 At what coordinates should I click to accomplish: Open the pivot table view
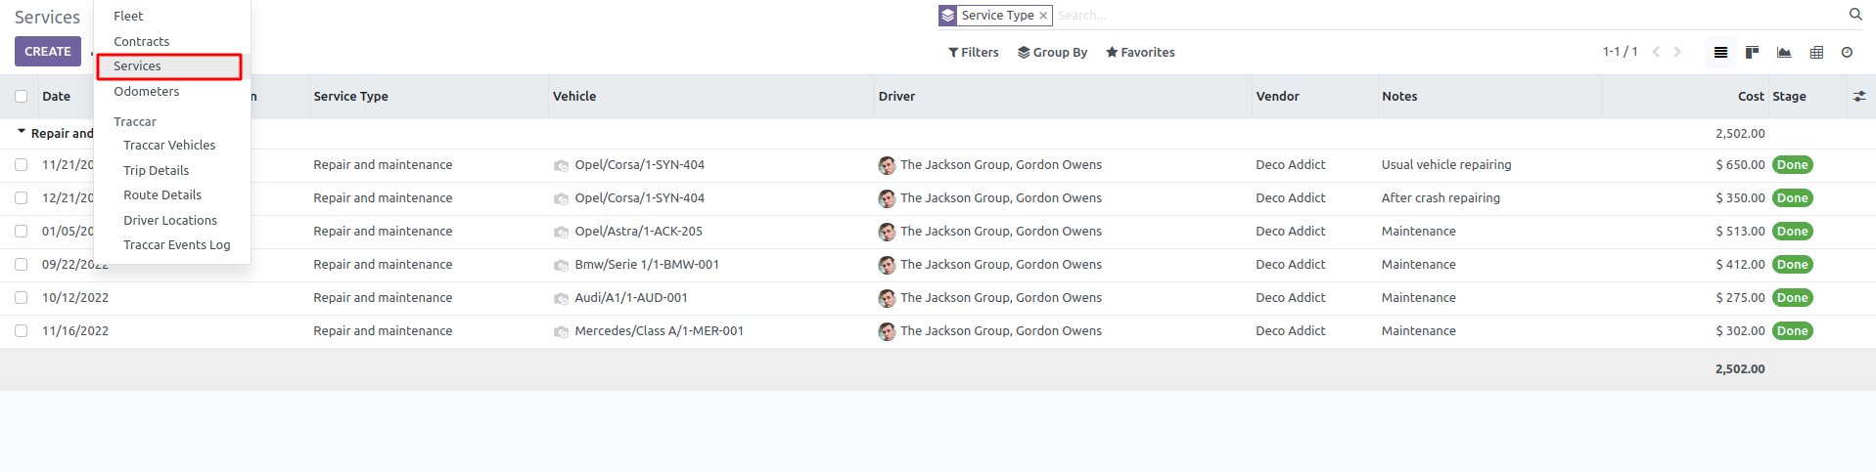point(1816,53)
